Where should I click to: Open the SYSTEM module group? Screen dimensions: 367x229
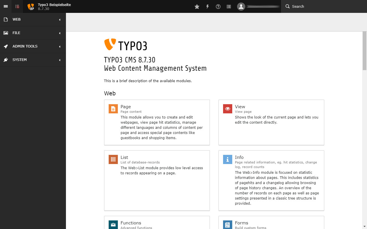click(x=33, y=60)
